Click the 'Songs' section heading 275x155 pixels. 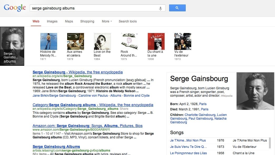(177, 133)
